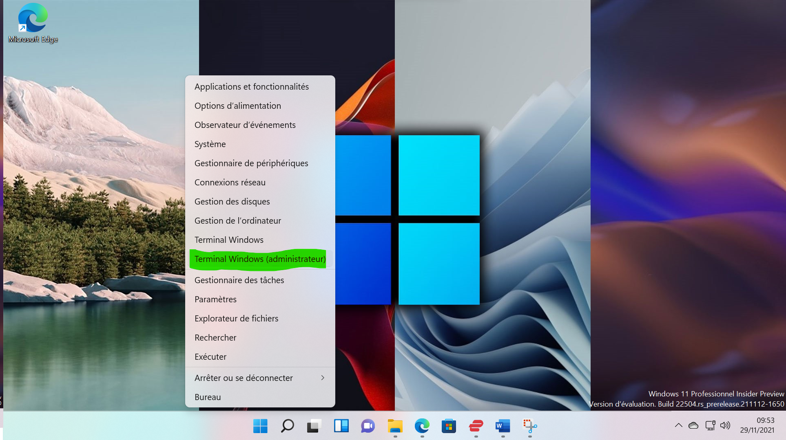This screenshot has height=440, width=786.
Task: Click the Windows Start button
Action: coord(260,426)
